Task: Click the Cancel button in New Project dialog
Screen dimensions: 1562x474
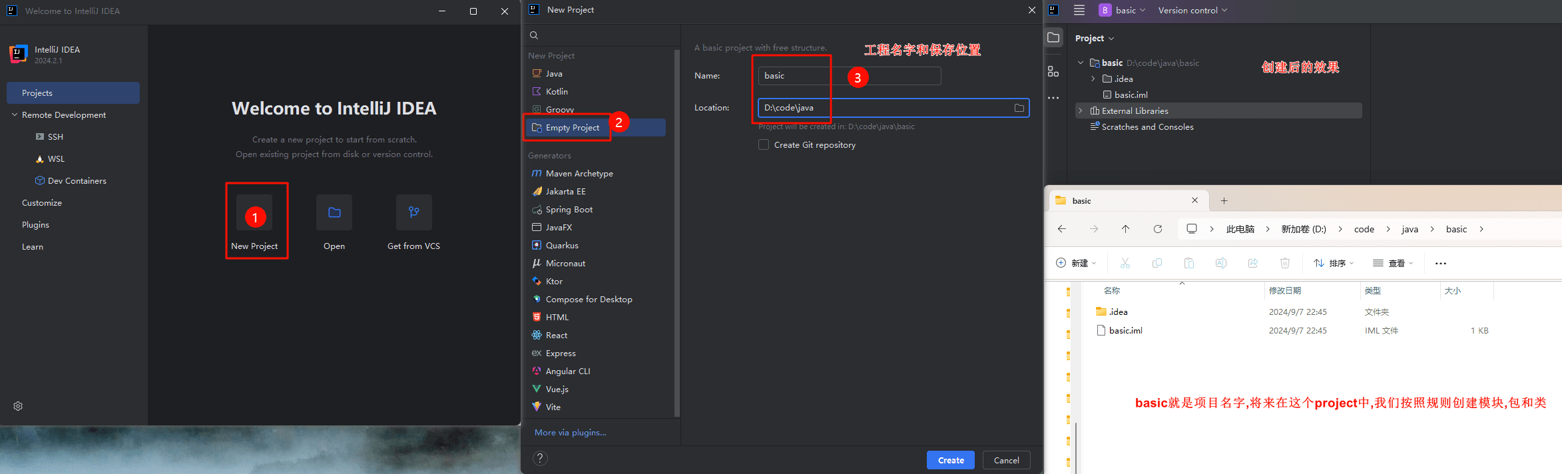Action: coord(1006,460)
